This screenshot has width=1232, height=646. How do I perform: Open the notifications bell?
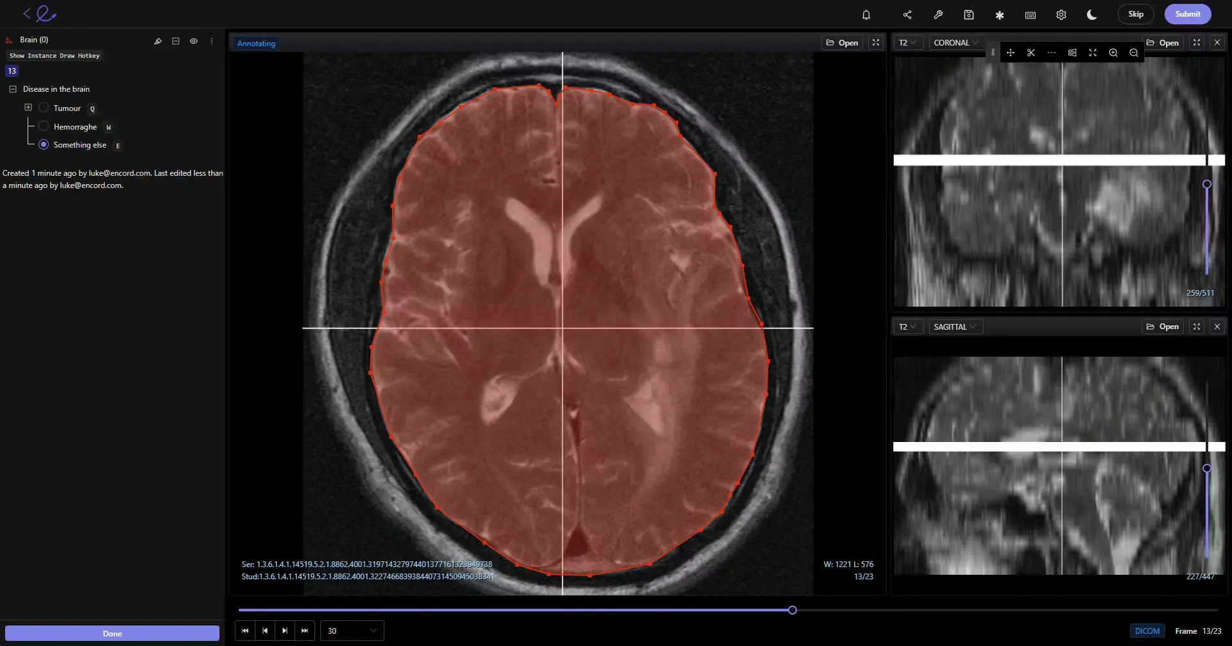866,14
